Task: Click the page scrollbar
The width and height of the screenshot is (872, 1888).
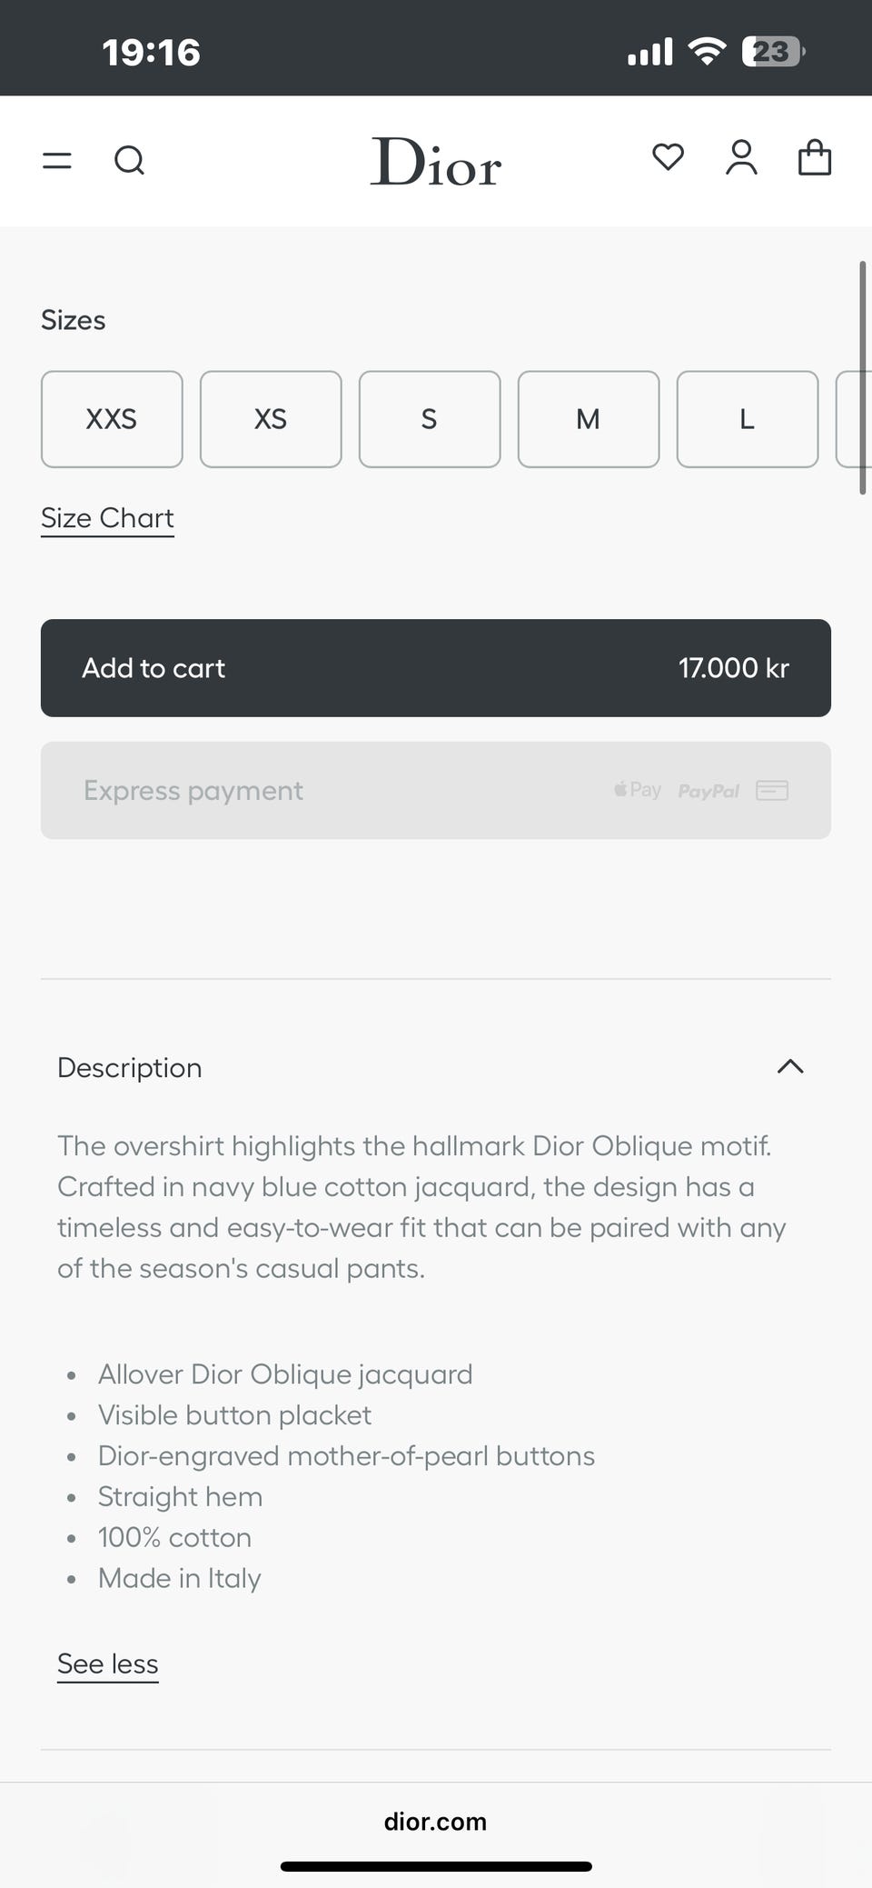Action: [x=862, y=377]
